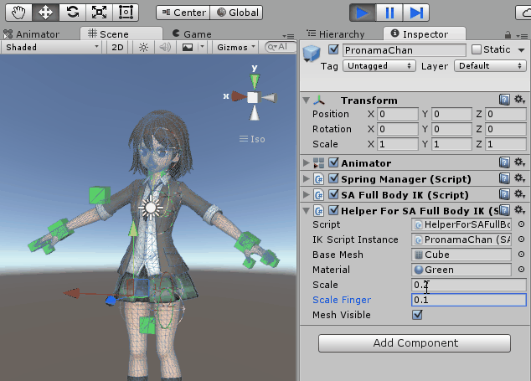531x381 pixels.
Task: Select the Hand tool
Action: pos(18,13)
